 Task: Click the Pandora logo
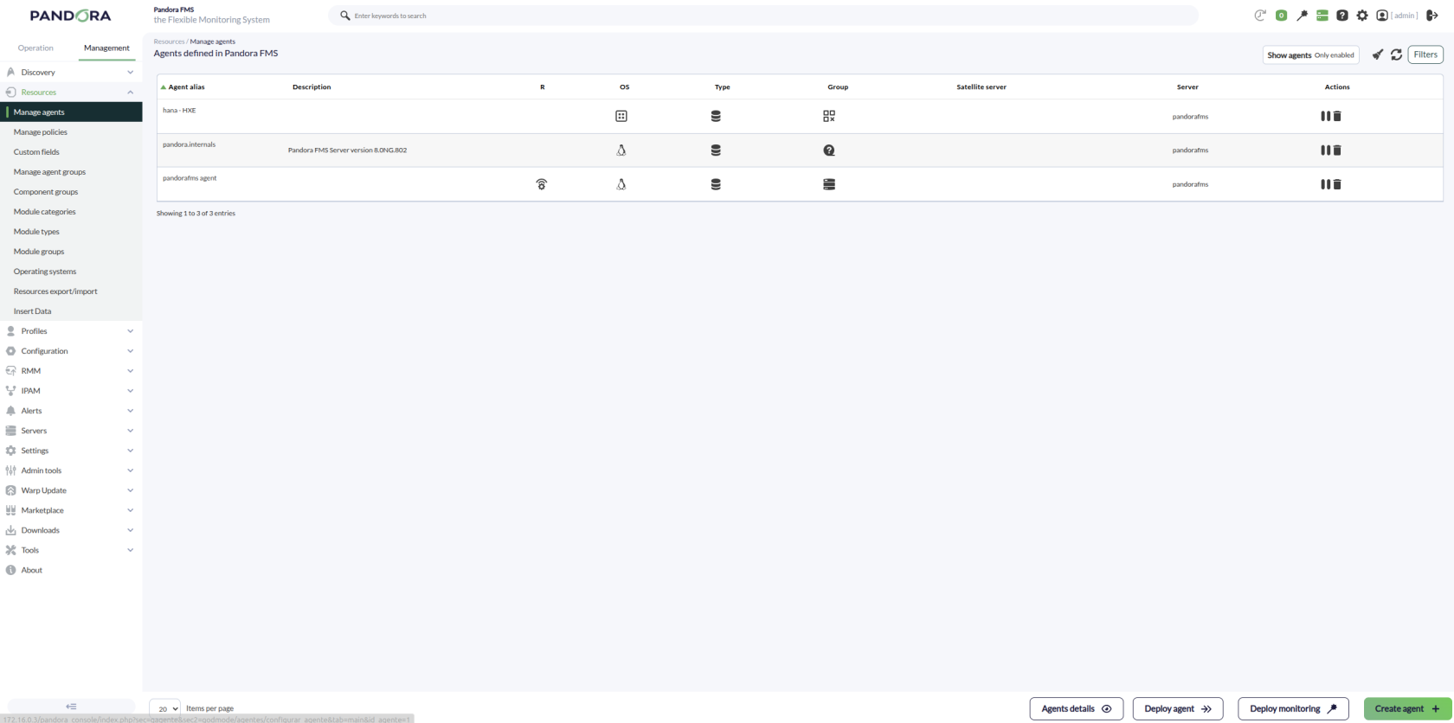tap(71, 16)
